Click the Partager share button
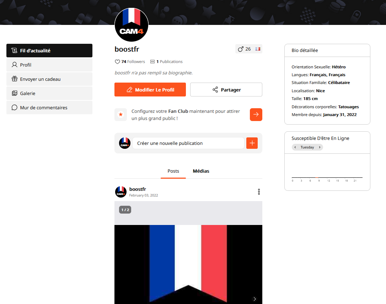This screenshot has height=304, width=386. (226, 89)
